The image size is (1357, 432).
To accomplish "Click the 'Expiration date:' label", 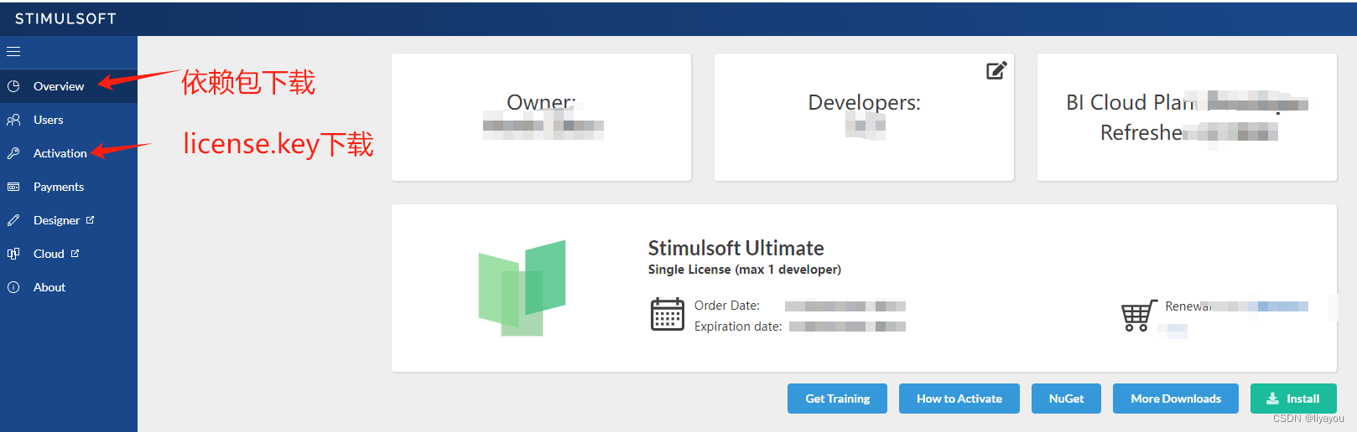I will pyautogui.click(x=738, y=327).
